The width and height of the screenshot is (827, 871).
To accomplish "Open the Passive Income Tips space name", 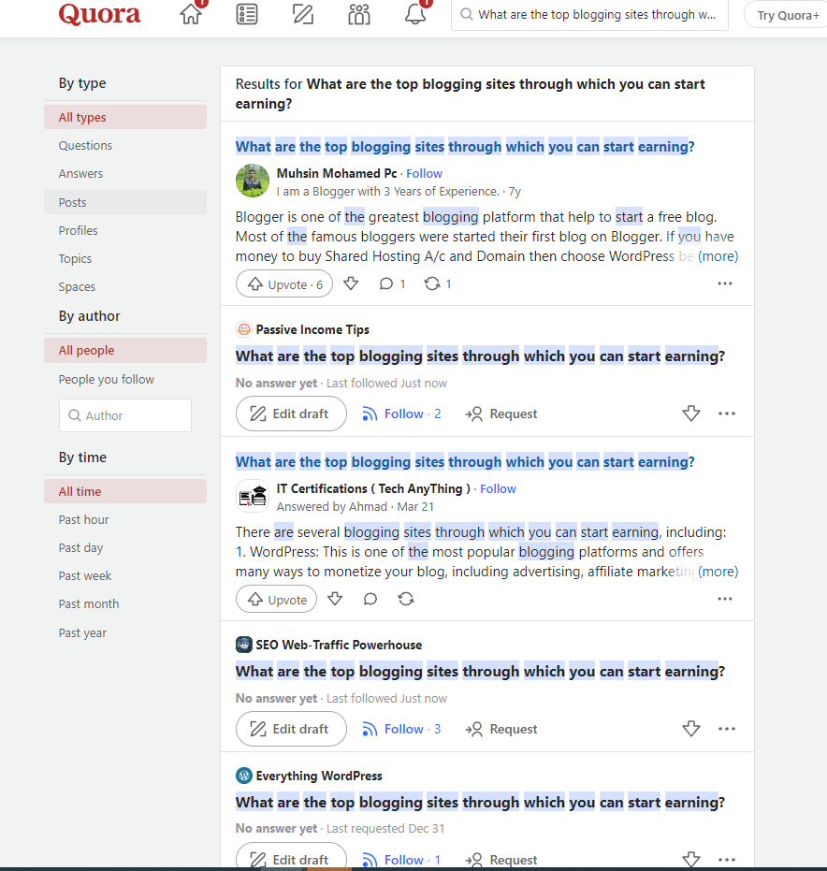I will pyautogui.click(x=312, y=329).
